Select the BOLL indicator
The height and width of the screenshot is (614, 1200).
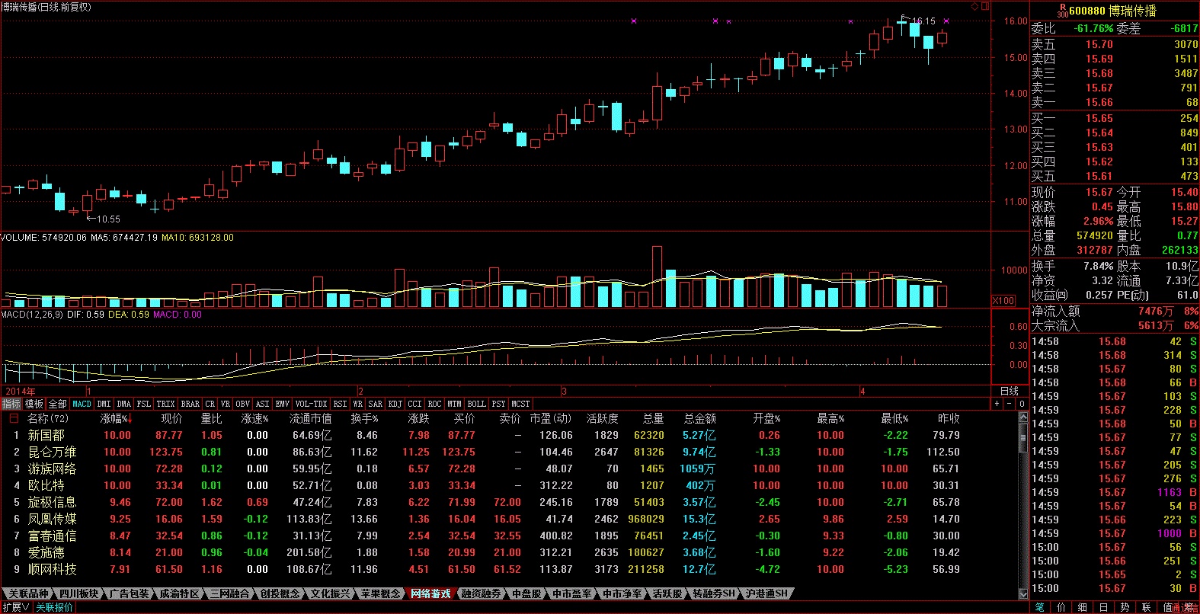point(477,404)
